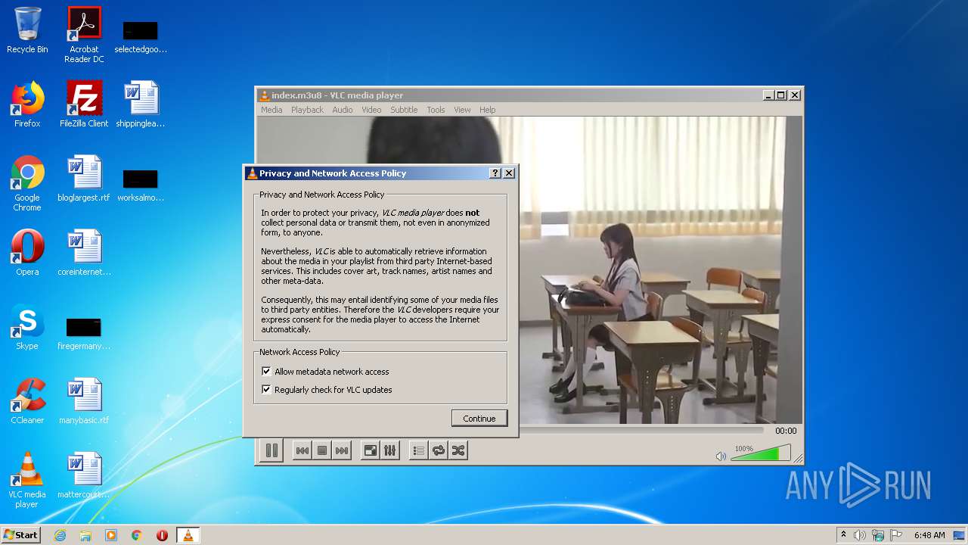The height and width of the screenshot is (545, 968).
Task: Select the worksalmo desktop file
Action: 141,185
